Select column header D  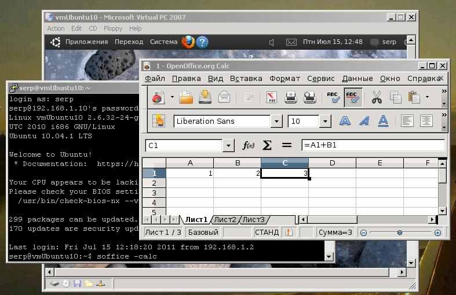[x=332, y=163]
